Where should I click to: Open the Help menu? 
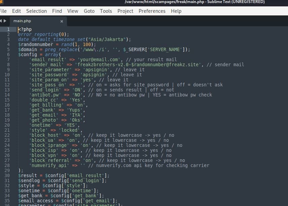176,11
